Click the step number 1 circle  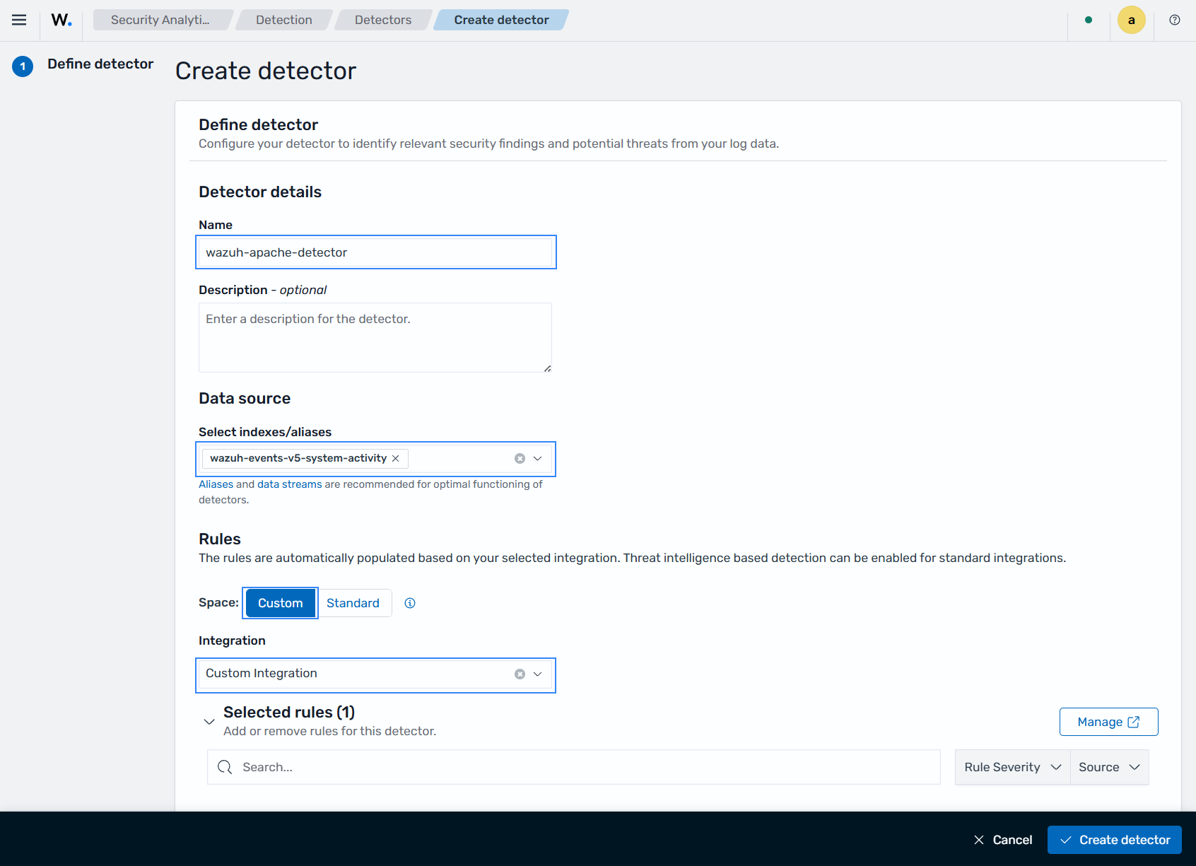pos(23,66)
